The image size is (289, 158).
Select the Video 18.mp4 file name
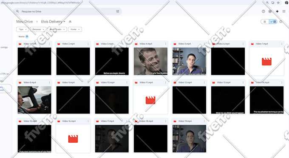[x=146, y=121]
